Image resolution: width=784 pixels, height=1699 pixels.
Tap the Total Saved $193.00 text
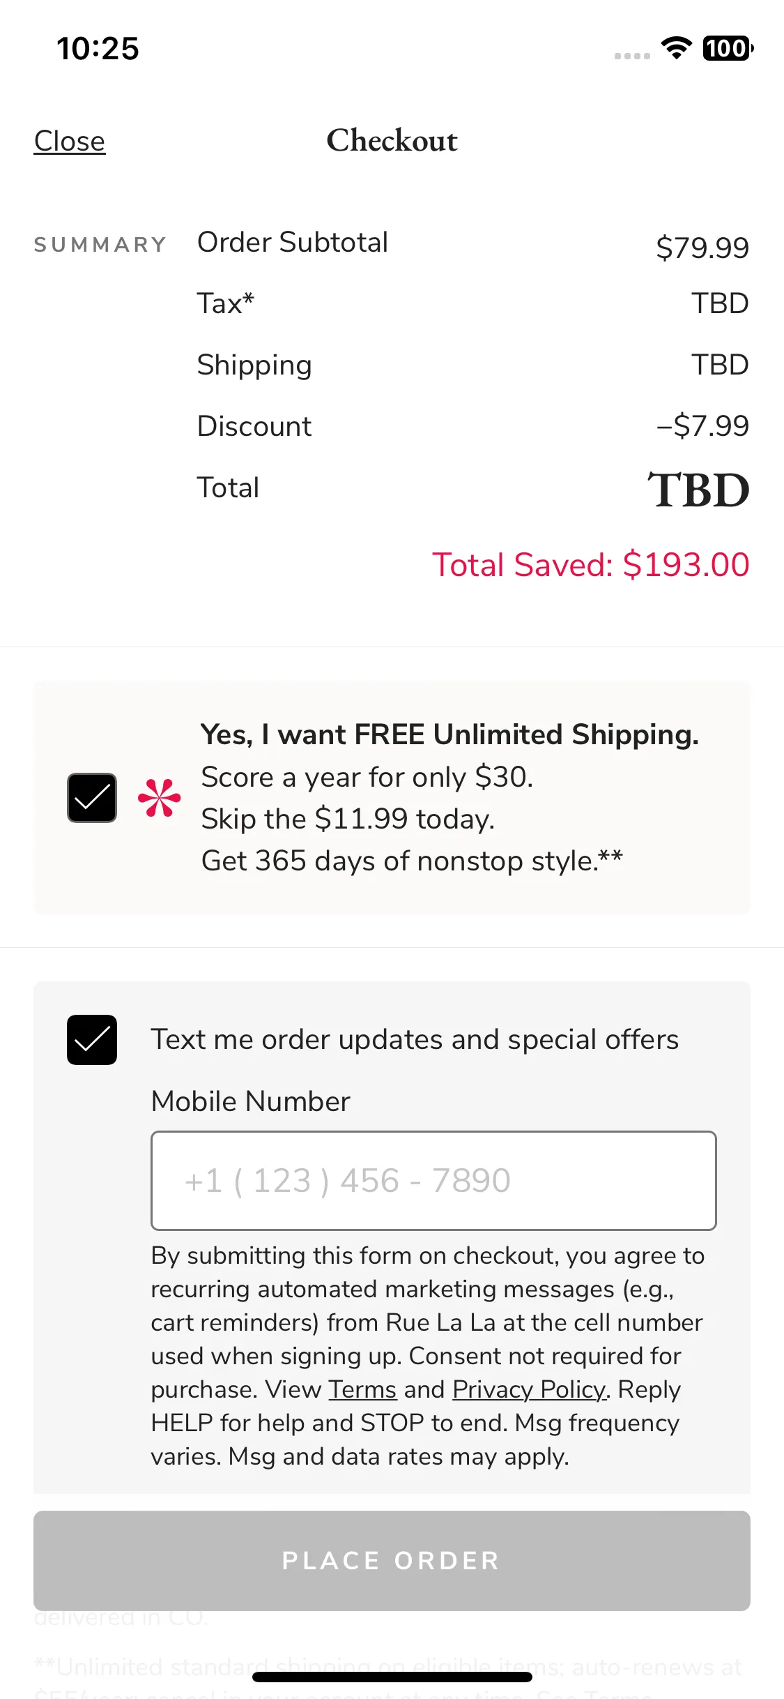[x=591, y=564]
